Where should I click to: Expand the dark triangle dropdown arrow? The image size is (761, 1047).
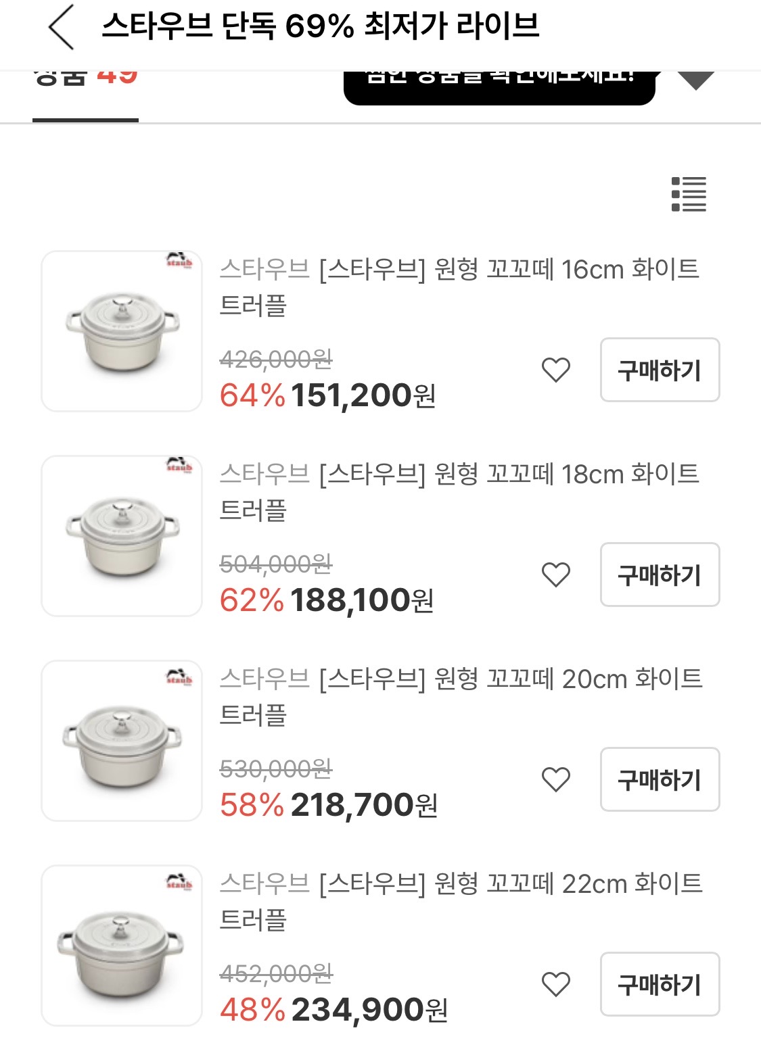[x=695, y=81]
